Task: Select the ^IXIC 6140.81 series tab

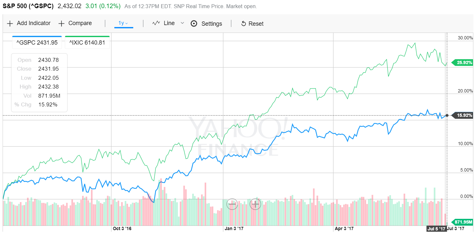Action: point(87,42)
